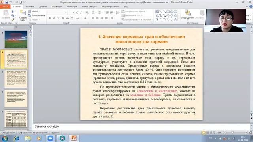Open PowerPoint Help
The width and height of the screenshot is (253, 142).
251,7
